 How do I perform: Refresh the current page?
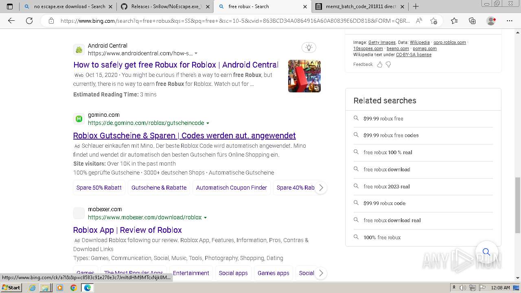tap(29, 21)
